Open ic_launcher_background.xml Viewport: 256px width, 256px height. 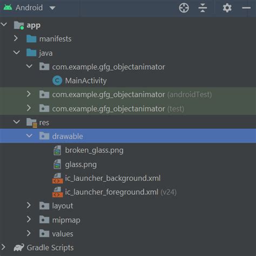click(x=113, y=178)
